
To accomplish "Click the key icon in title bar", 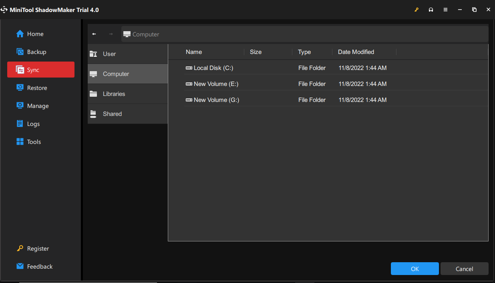I will (x=417, y=10).
